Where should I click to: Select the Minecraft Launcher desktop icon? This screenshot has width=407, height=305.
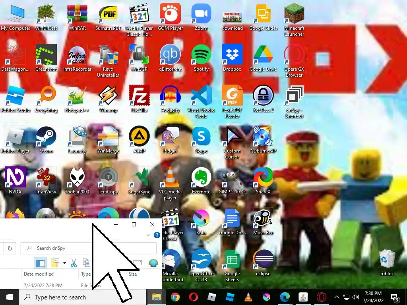(294, 20)
